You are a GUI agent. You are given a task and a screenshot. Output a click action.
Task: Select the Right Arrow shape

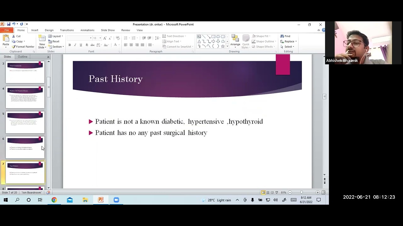coord(213,41)
